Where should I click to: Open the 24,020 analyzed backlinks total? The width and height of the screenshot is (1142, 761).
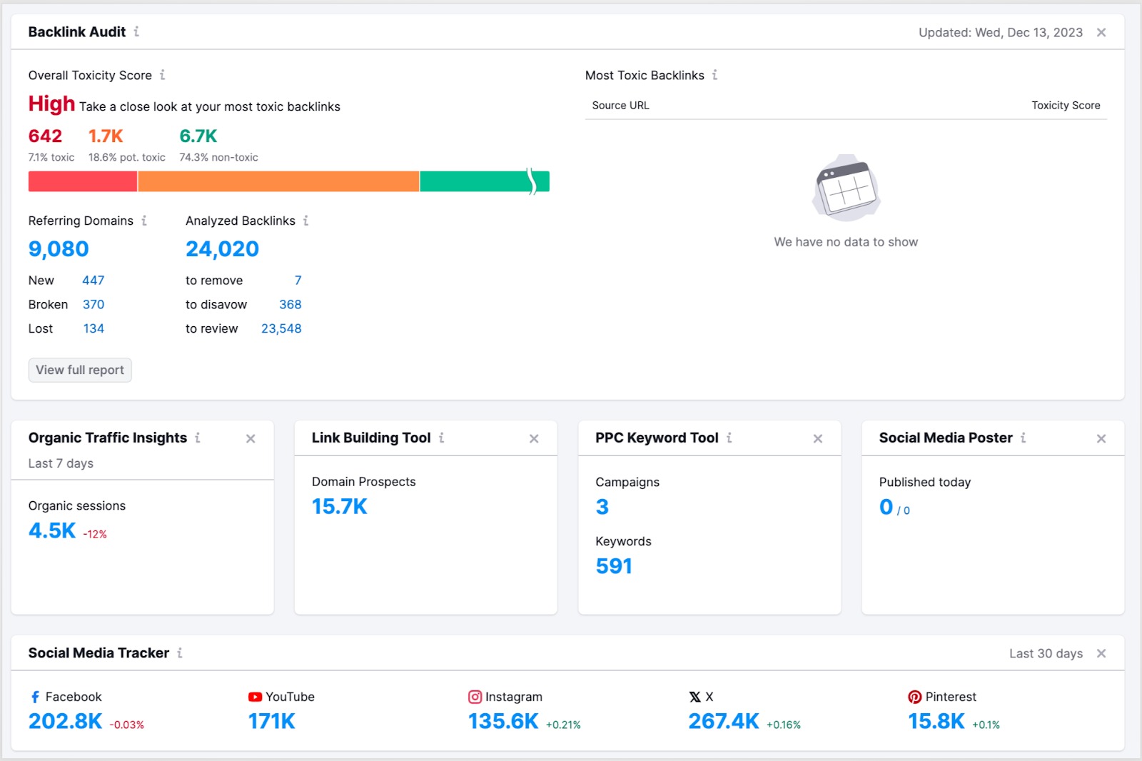coord(222,248)
